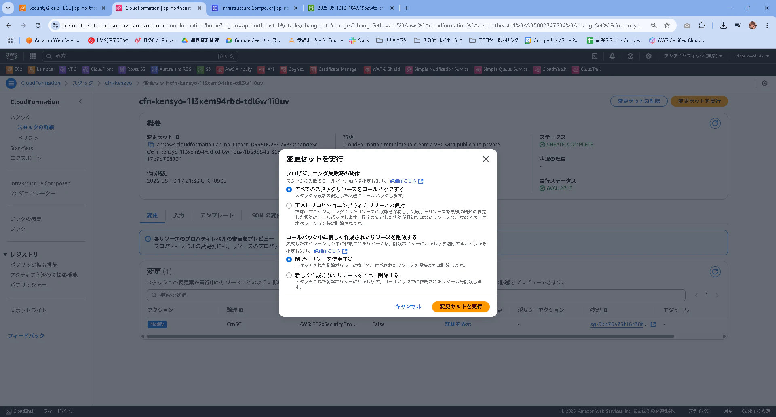
Task: Click CloudShell in bottom footer
Action: [20, 411]
